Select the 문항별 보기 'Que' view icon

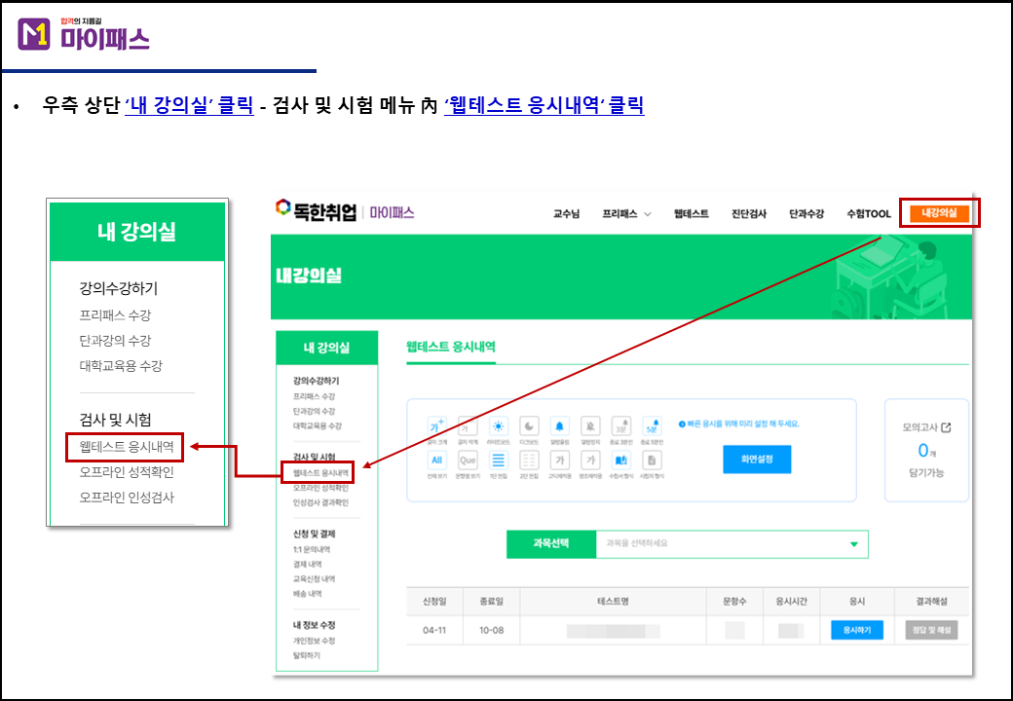(x=469, y=461)
